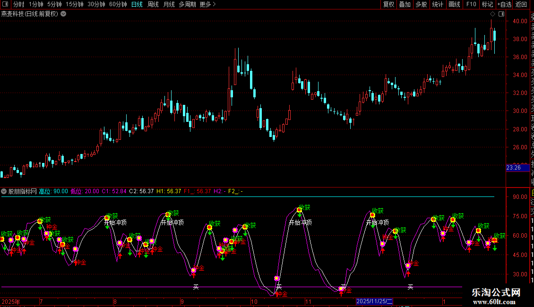Click the 23.26 blue price marker
The width and height of the screenshot is (534, 307).
(514, 168)
